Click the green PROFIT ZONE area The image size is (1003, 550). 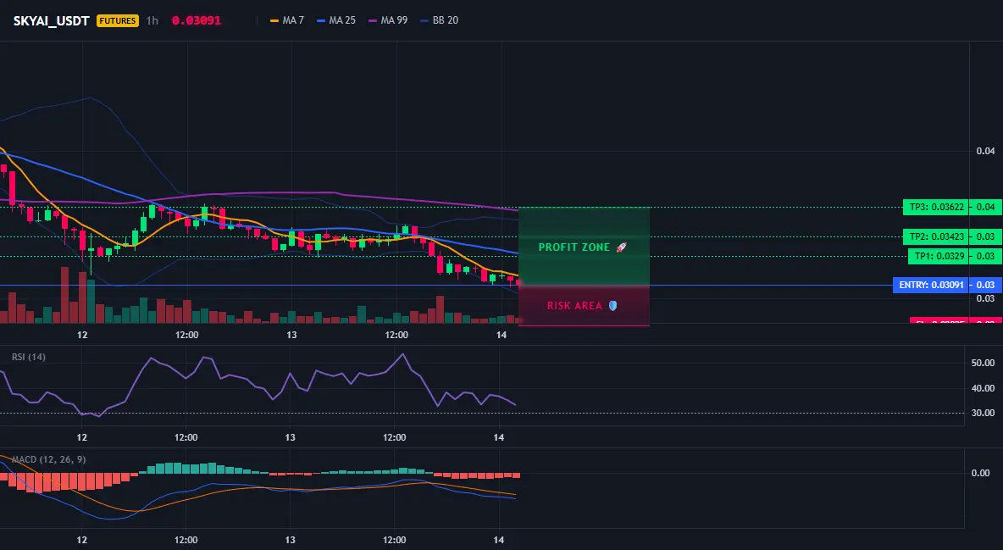coord(584,246)
